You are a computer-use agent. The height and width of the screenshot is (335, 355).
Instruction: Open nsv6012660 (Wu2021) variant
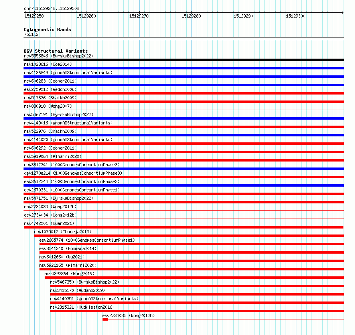point(62,257)
